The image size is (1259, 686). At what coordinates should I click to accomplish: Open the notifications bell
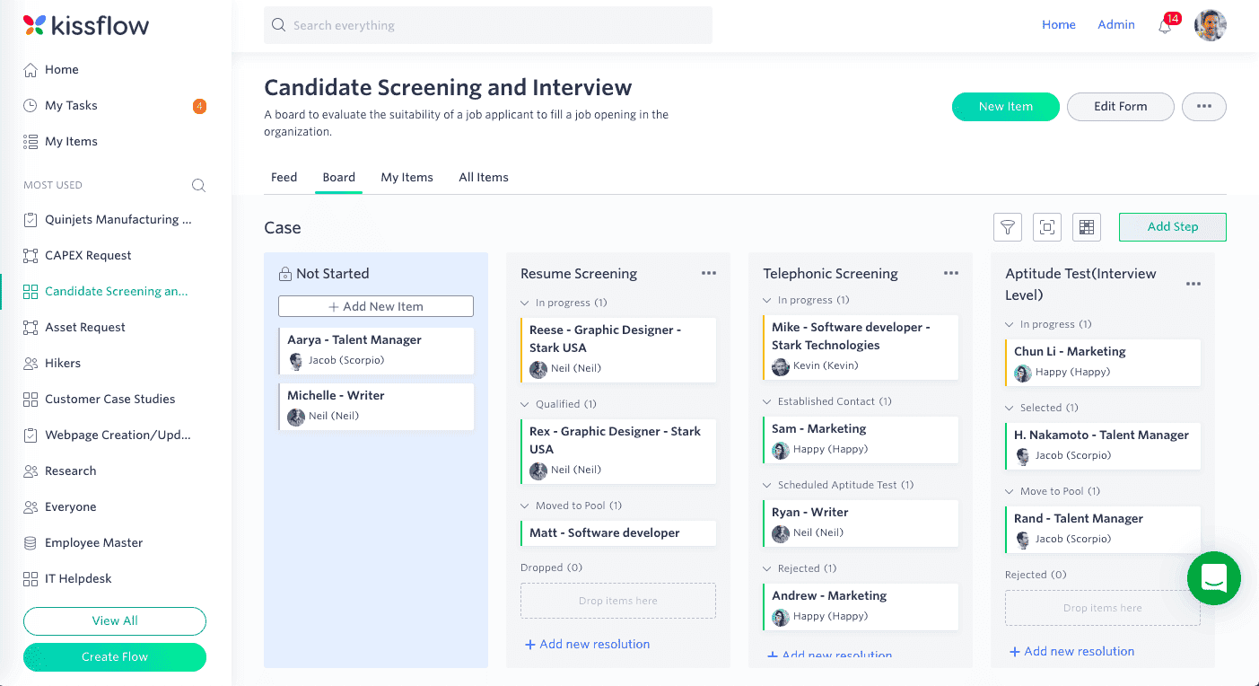tap(1165, 26)
